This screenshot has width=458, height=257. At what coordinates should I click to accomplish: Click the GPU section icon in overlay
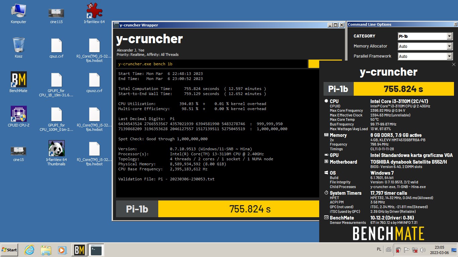click(x=326, y=155)
